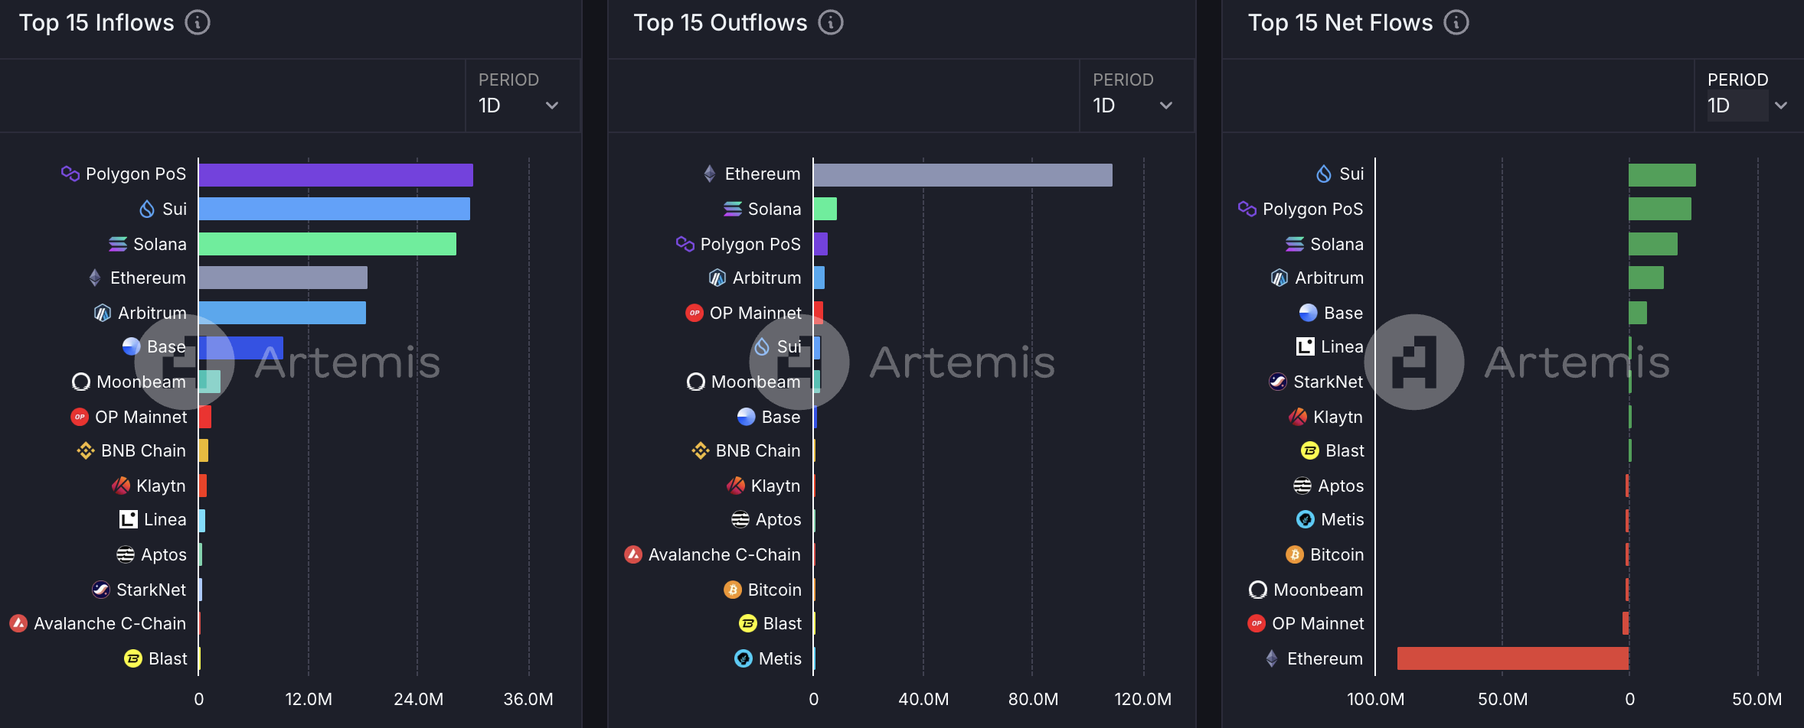Screen dimensions: 1804x728
Task: Click the Polygon PoS icon in Inflows chart
Action: [70, 174]
